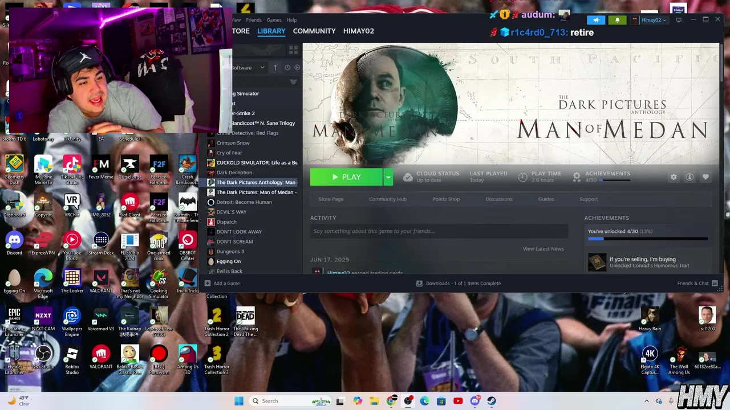
Task: Open Steam from the taskbar
Action: [x=492, y=401]
